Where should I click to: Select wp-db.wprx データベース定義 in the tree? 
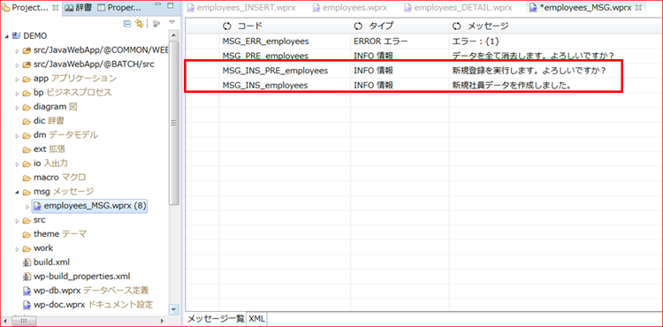click(91, 291)
